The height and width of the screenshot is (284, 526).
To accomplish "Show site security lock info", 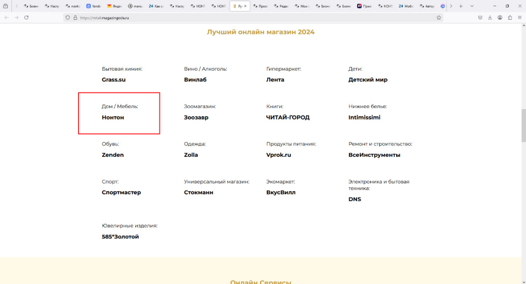I will pyautogui.click(x=75, y=18).
